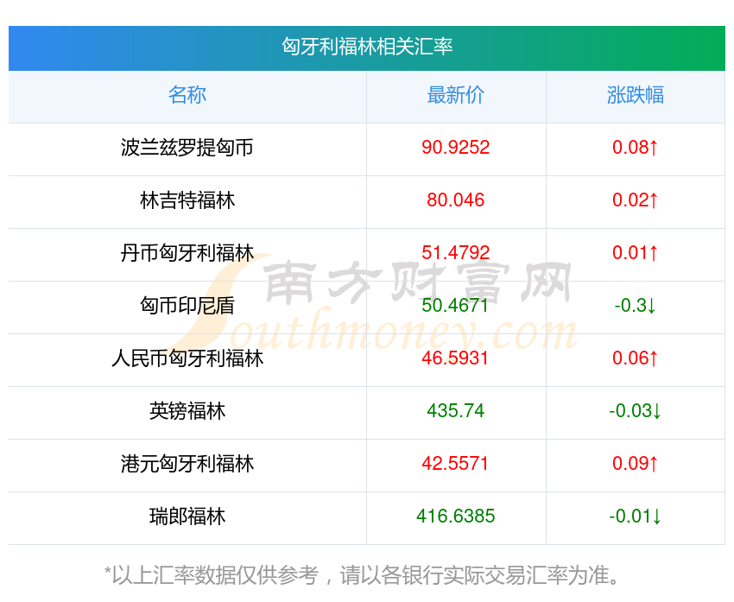734x602 pixels.
Task: Click the change value 0.06↑
Action: (x=636, y=358)
